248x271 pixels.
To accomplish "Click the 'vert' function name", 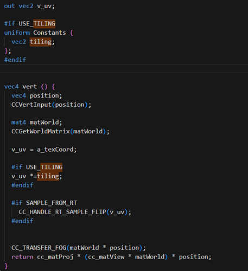I will 30,87.
